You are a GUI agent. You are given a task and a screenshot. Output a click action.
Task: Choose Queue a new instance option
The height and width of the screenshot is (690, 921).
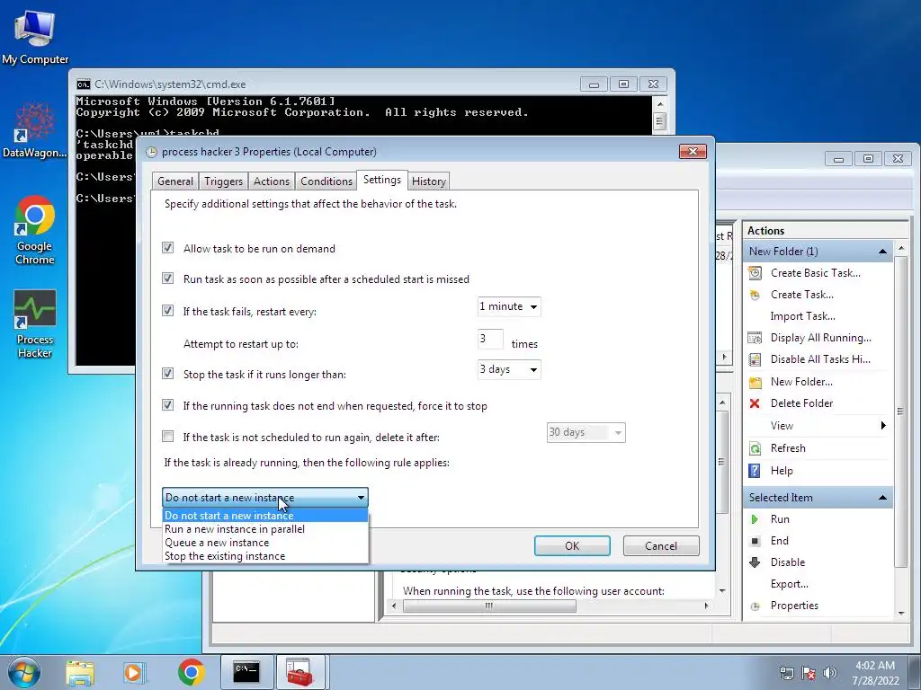tap(265, 543)
